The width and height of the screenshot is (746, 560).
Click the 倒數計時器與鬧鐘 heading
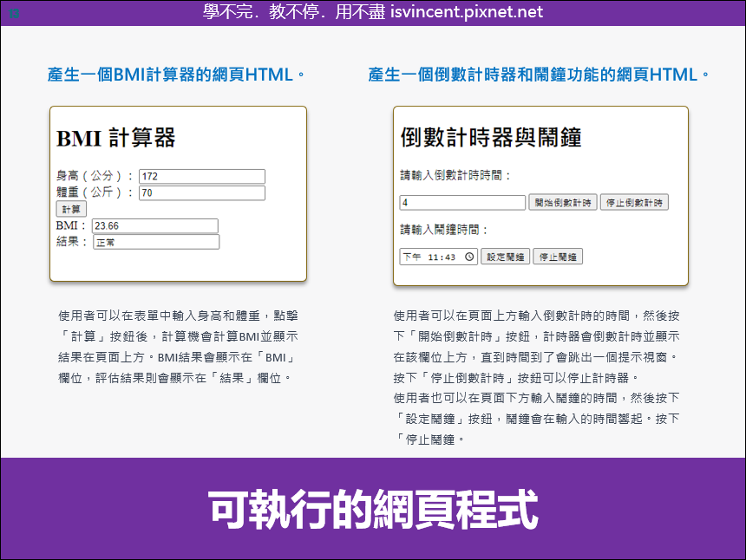490,137
